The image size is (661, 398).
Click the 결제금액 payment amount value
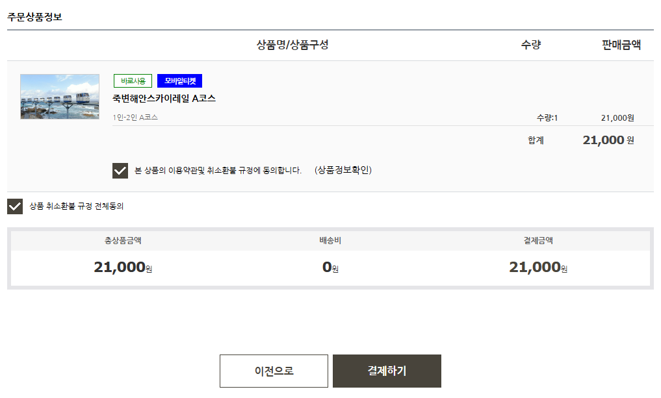(x=537, y=266)
